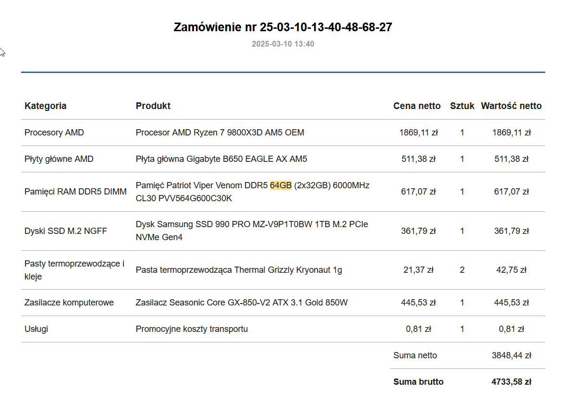Click Samsung SSD 990 PRO product name

[x=252, y=231]
